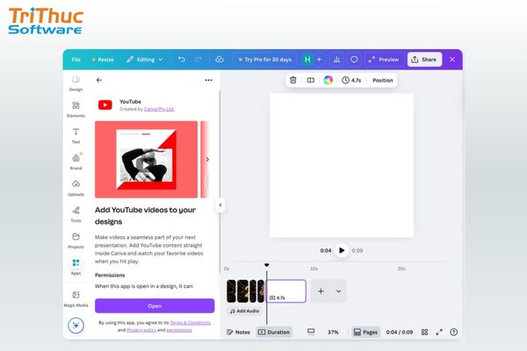
Task: Open the Uploads sidebar panel
Action: tap(76, 188)
